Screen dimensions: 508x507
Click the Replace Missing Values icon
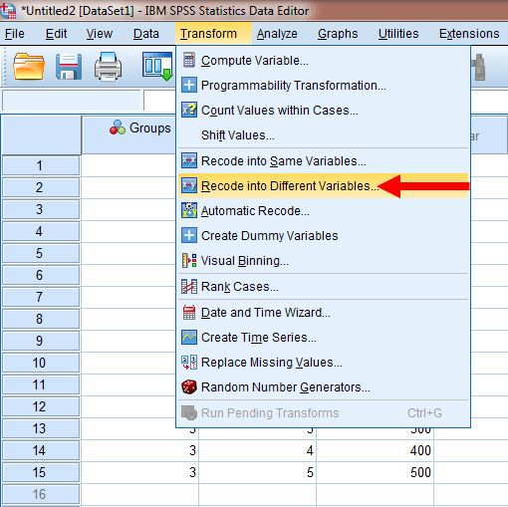[189, 362]
